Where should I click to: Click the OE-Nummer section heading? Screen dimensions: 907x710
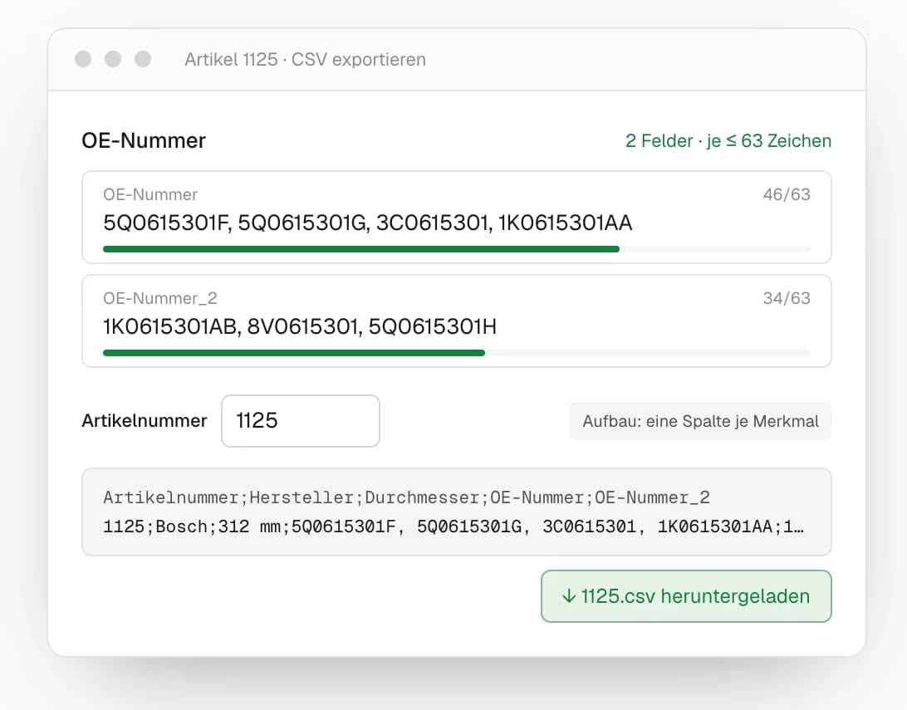pyautogui.click(x=144, y=140)
